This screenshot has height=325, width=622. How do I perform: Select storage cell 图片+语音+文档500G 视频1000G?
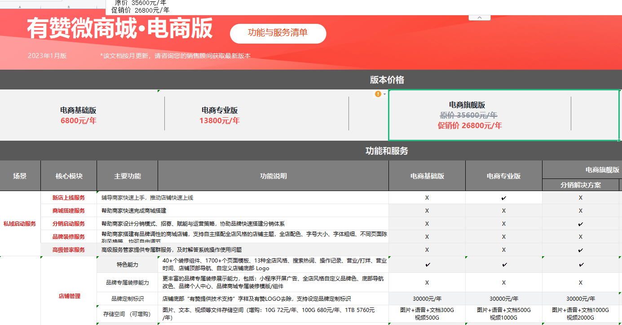tap(504, 314)
